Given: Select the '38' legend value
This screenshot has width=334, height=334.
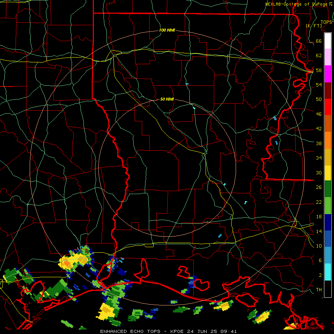Looking at the screenshot, I should click(319, 144).
